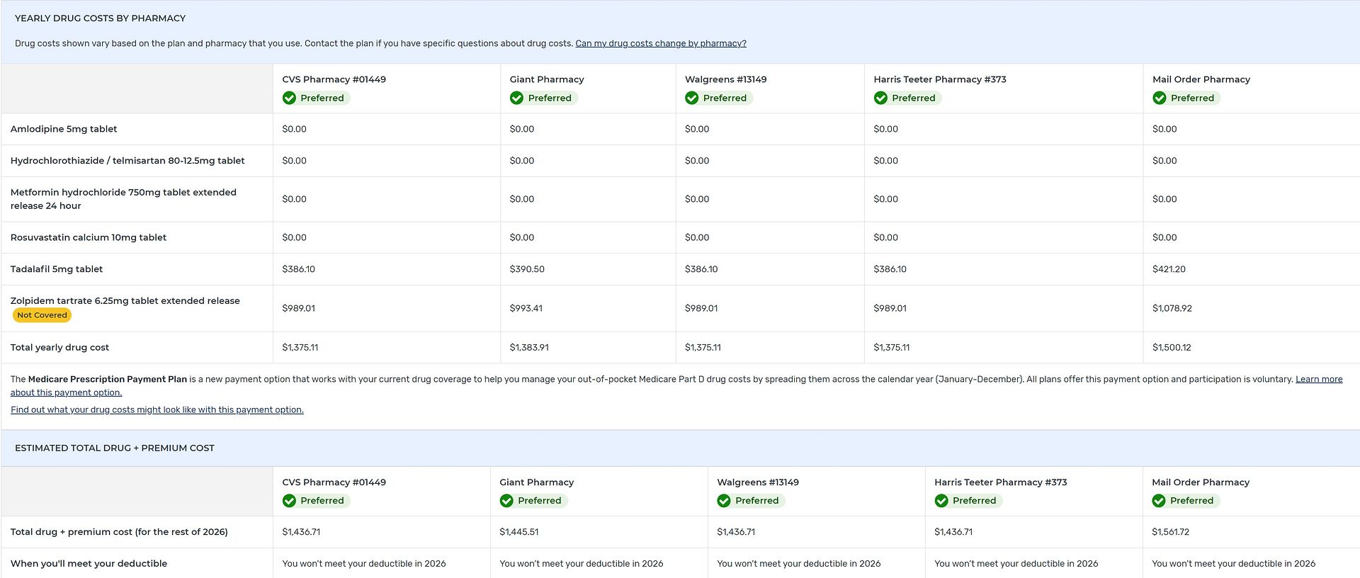Click CVS Preferred checkmark in estimated total cost table

pyautogui.click(x=289, y=501)
